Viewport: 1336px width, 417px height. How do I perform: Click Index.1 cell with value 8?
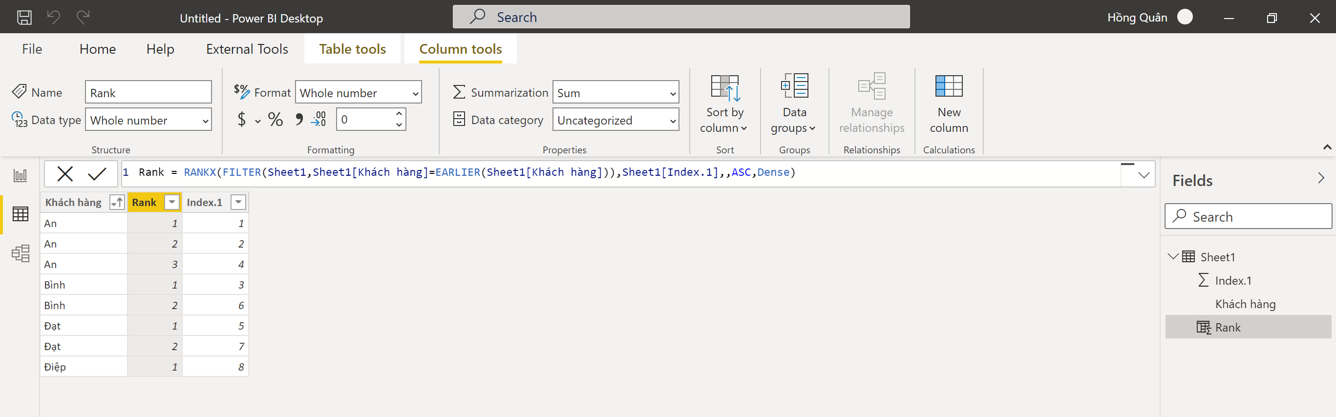[215, 367]
